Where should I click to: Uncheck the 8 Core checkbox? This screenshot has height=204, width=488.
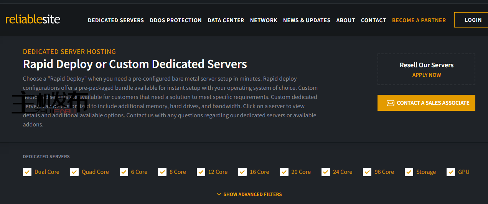tap(162, 172)
